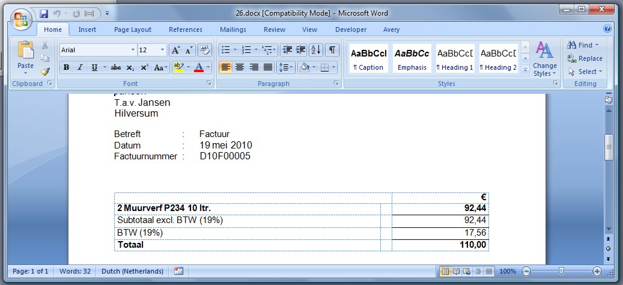This screenshot has height=285, width=623.
Task: Select the Heading 1 style thumbnail
Action: [455, 58]
